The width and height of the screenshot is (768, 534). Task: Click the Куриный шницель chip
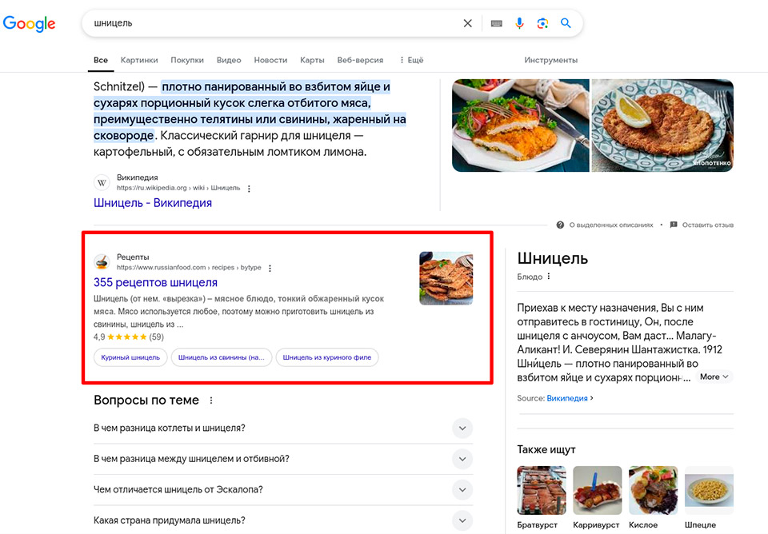pos(130,357)
